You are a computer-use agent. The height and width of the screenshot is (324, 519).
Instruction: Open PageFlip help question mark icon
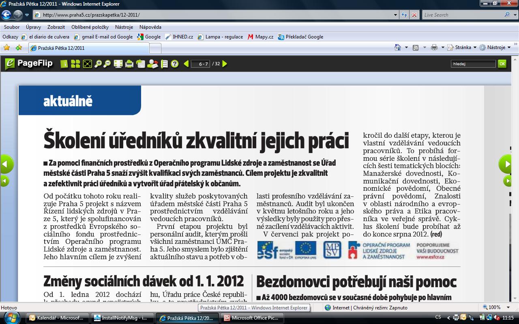175,64
